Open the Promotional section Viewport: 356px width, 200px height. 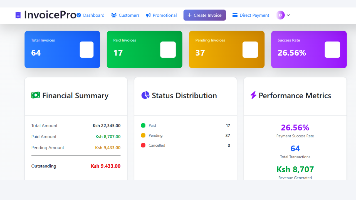click(x=161, y=15)
